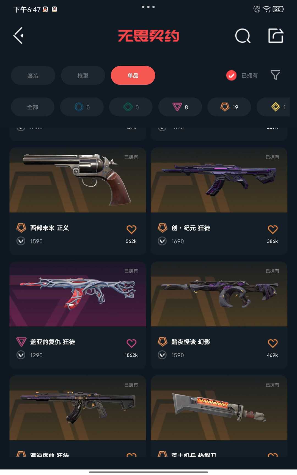Image resolution: width=297 pixels, height=475 pixels.
Task: Tap the share icon in header
Action: (276, 35)
